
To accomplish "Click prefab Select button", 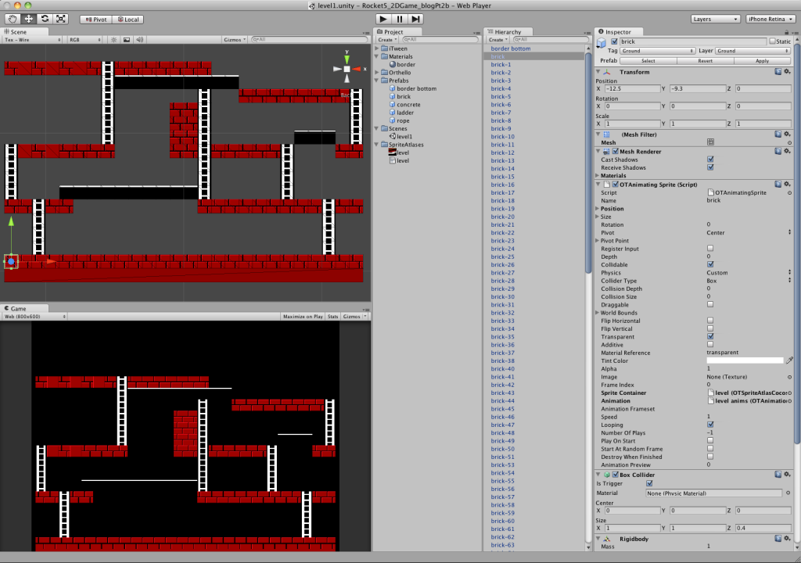I will click(648, 60).
